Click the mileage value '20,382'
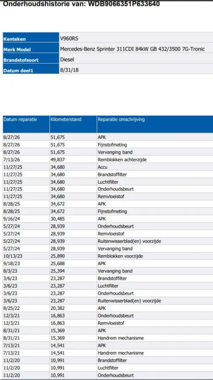213x380 pixels. coord(58,308)
